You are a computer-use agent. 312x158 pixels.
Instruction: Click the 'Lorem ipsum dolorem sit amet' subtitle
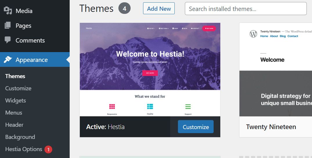coord(150,62)
